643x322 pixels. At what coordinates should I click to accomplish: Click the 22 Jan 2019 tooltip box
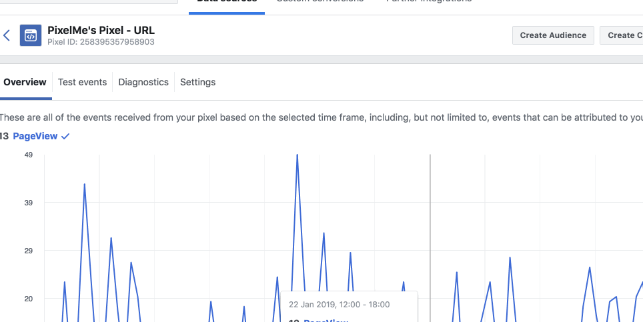pyautogui.click(x=349, y=305)
